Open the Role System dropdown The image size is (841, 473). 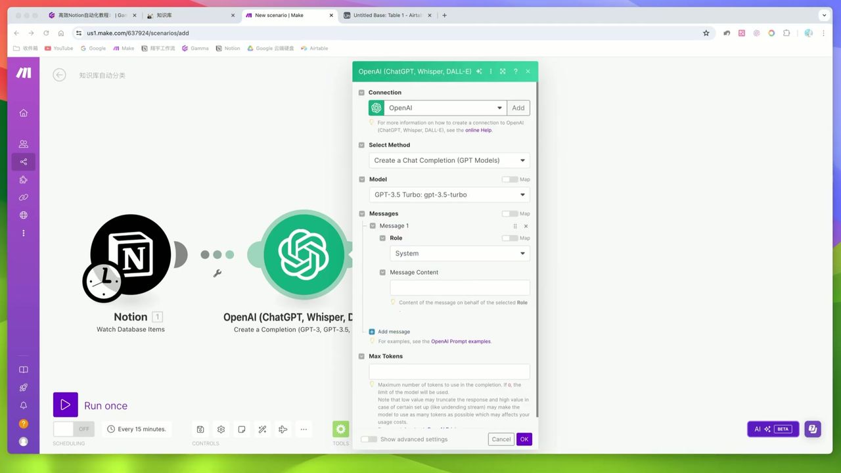tap(459, 254)
